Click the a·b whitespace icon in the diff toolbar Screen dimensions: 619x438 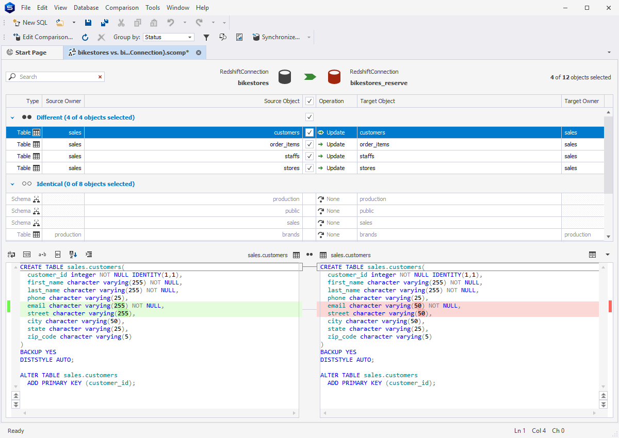click(x=42, y=255)
